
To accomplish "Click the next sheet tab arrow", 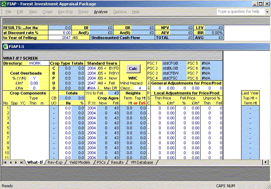I will 16,162.
